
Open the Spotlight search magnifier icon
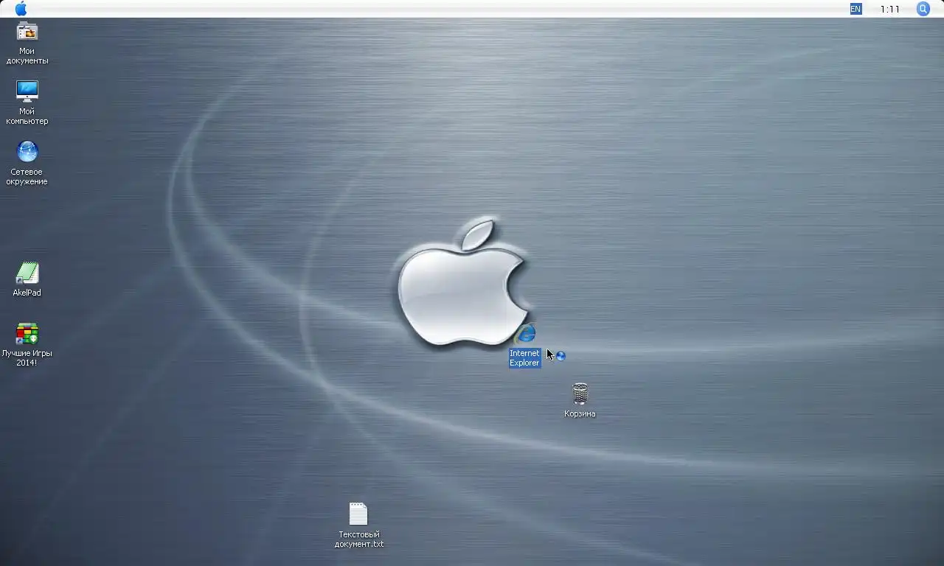tap(923, 9)
